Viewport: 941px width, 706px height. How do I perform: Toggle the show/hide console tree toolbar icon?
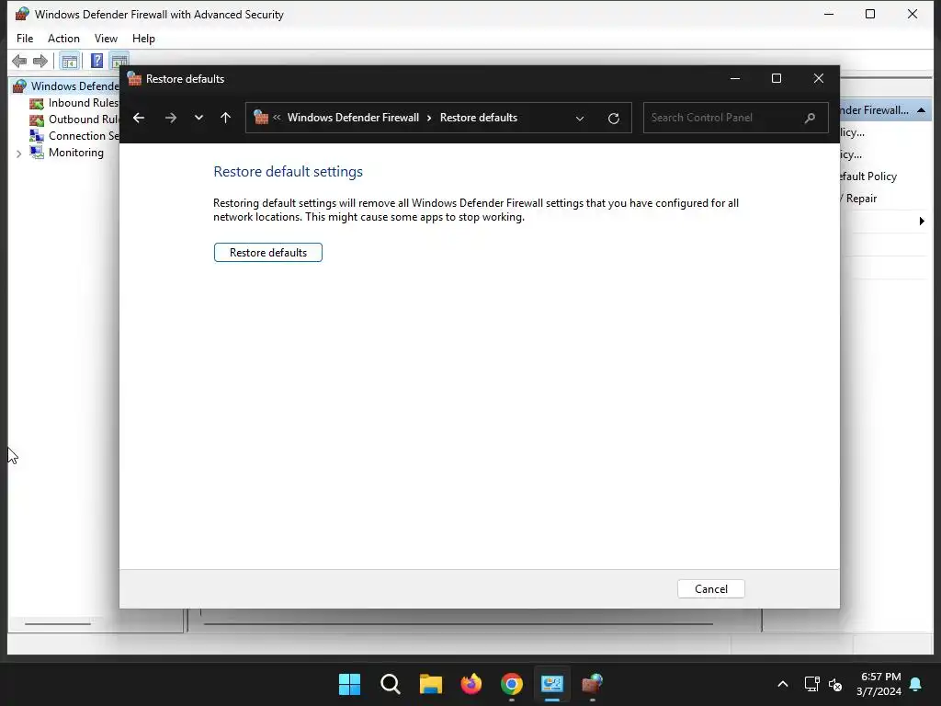[x=70, y=62]
